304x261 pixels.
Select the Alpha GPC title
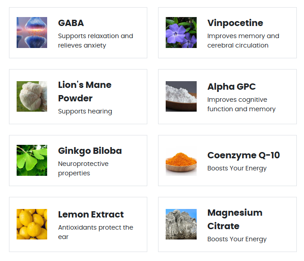pyautogui.click(x=231, y=87)
